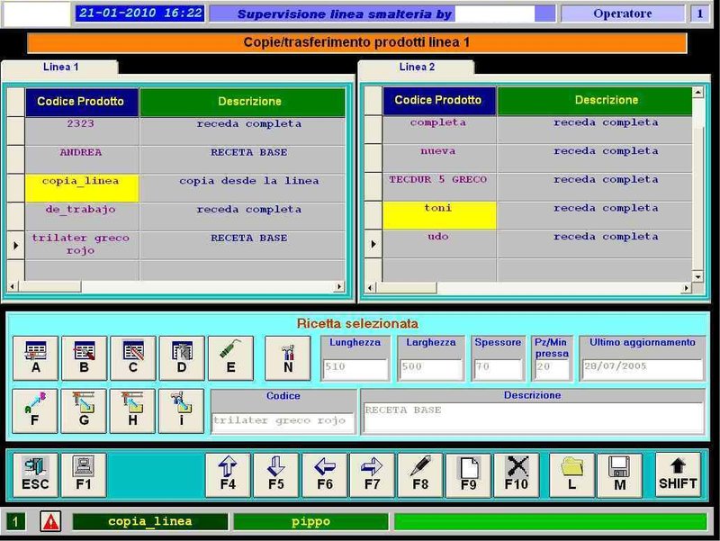
Task: Click the H transfer button
Action: [132, 411]
